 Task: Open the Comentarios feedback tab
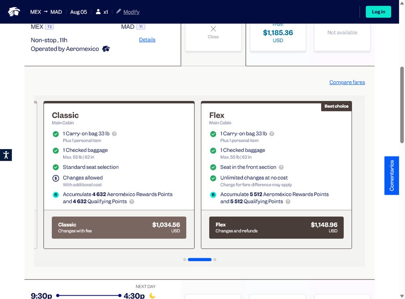(392, 175)
